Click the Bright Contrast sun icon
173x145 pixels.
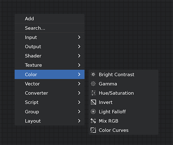coord(93,75)
